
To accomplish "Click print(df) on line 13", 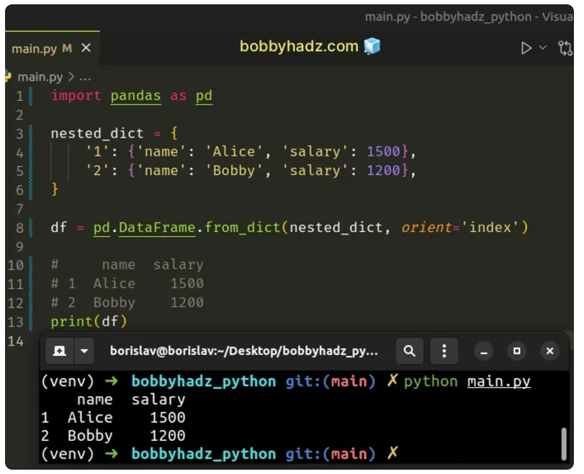I will click(x=89, y=321).
